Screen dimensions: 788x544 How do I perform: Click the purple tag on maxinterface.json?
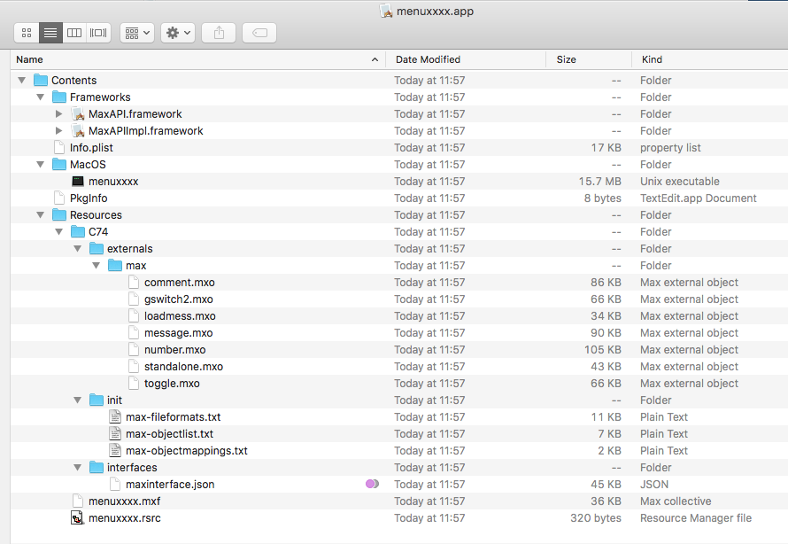tap(372, 485)
